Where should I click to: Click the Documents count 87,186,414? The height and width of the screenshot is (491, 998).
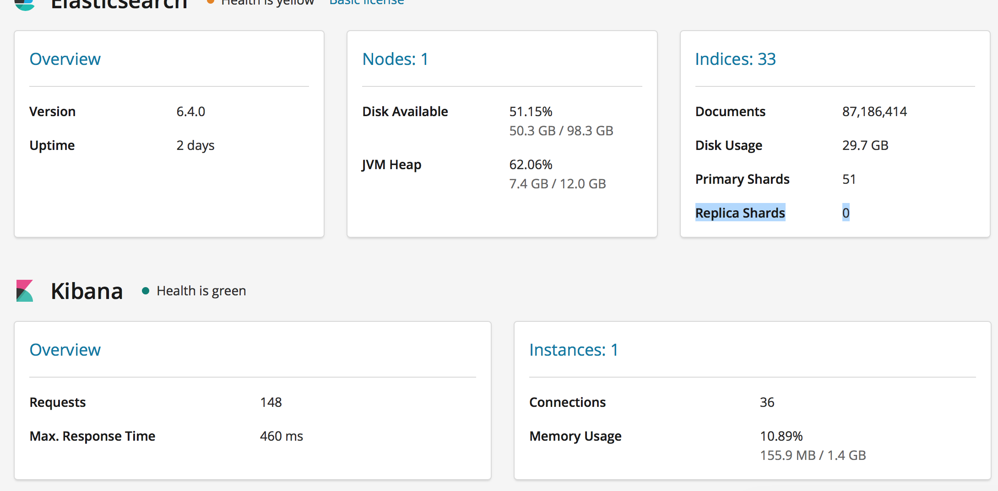click(x=874, y=112)
